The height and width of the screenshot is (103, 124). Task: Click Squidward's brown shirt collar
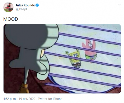24,88
